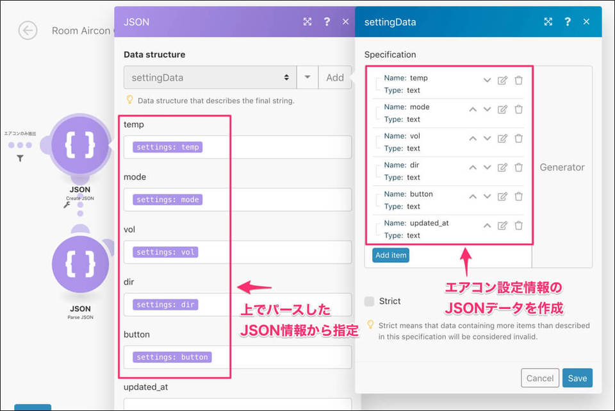Viewport: 615px width, 411px height.
Task: Click the filter funnel icon on the route
Action: [20, 158]
